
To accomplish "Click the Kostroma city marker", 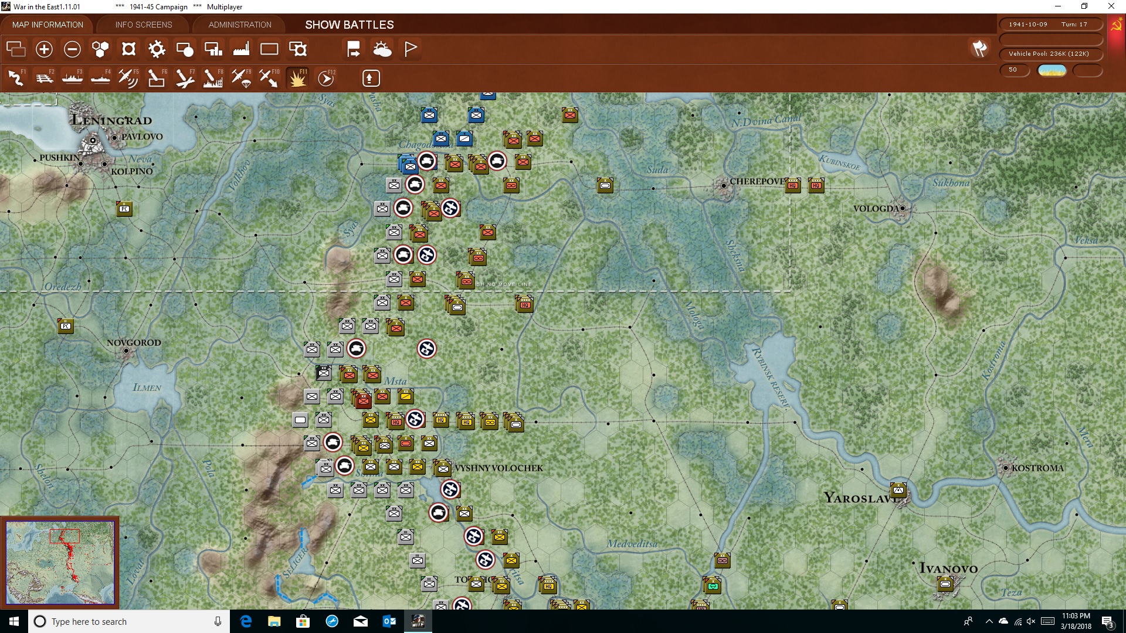I will coord(1006,468).
